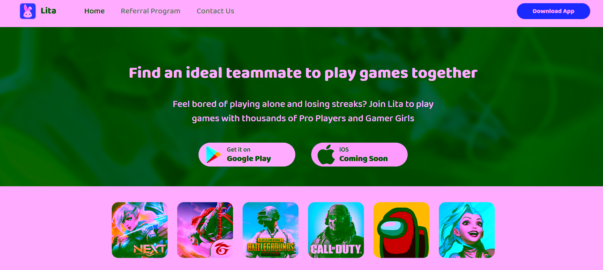The width and height of the screenshot is (603, 270).
Task: Select the Garena Free Fire game icon
Action: coord(205,230)
